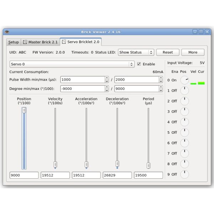
Task: Click the Position value field under its slider
Action: point(24,175)
